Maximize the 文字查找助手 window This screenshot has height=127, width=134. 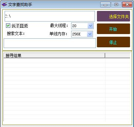tap(116, 5)
